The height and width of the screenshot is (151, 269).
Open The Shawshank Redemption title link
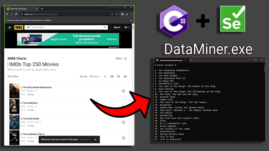tap(36, 87)
